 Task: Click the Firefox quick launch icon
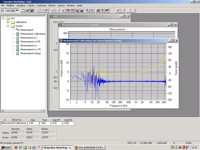[16, 147]
